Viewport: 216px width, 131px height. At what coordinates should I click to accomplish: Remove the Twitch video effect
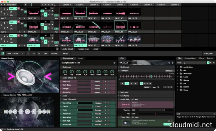click(x=109, y=107)
